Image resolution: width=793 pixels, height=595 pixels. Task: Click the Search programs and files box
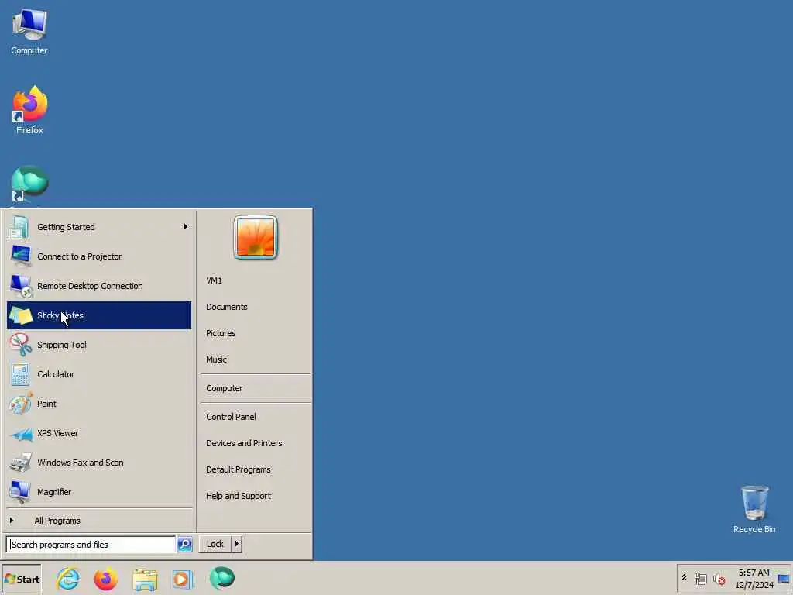pos(91,545)
